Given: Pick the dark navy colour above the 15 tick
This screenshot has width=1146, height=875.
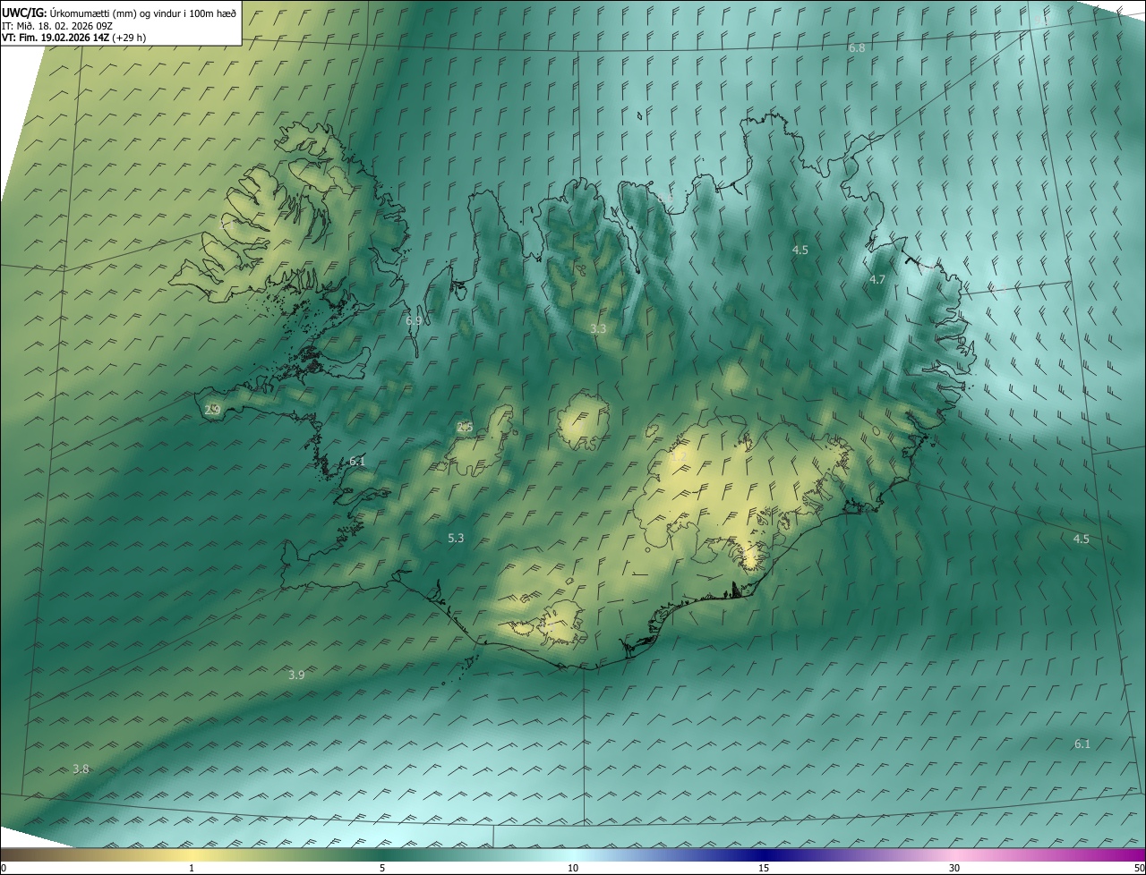Looking at the screenshot, I should (x=764, y=855).
